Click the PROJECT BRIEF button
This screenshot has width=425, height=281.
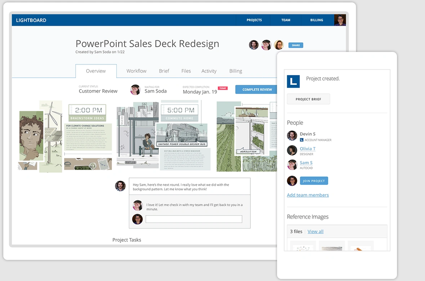[x=309, y=99]
